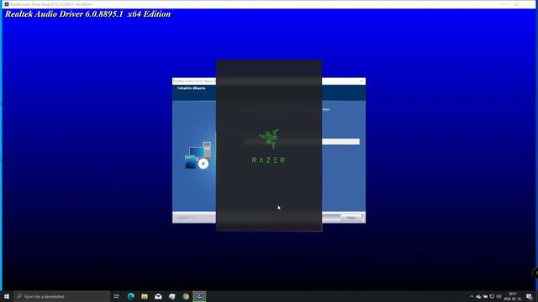Open the Windows Start menu
This screenshot has height=302, width=538.
[x=7, y=296]
